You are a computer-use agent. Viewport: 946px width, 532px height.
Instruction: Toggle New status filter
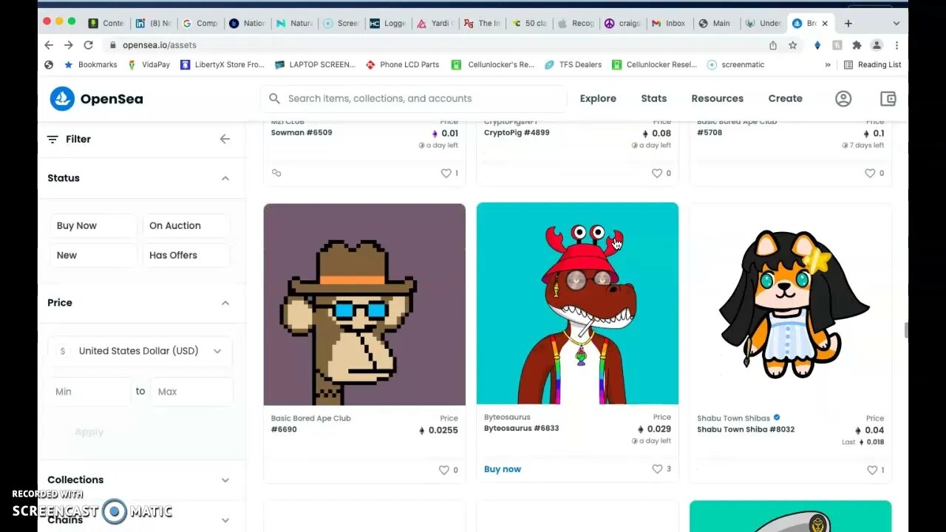[93, 255]
